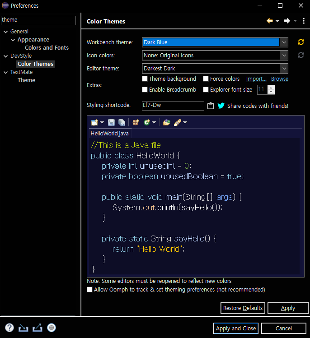Open the dropdown beside highlighter icon

[185, 122]
